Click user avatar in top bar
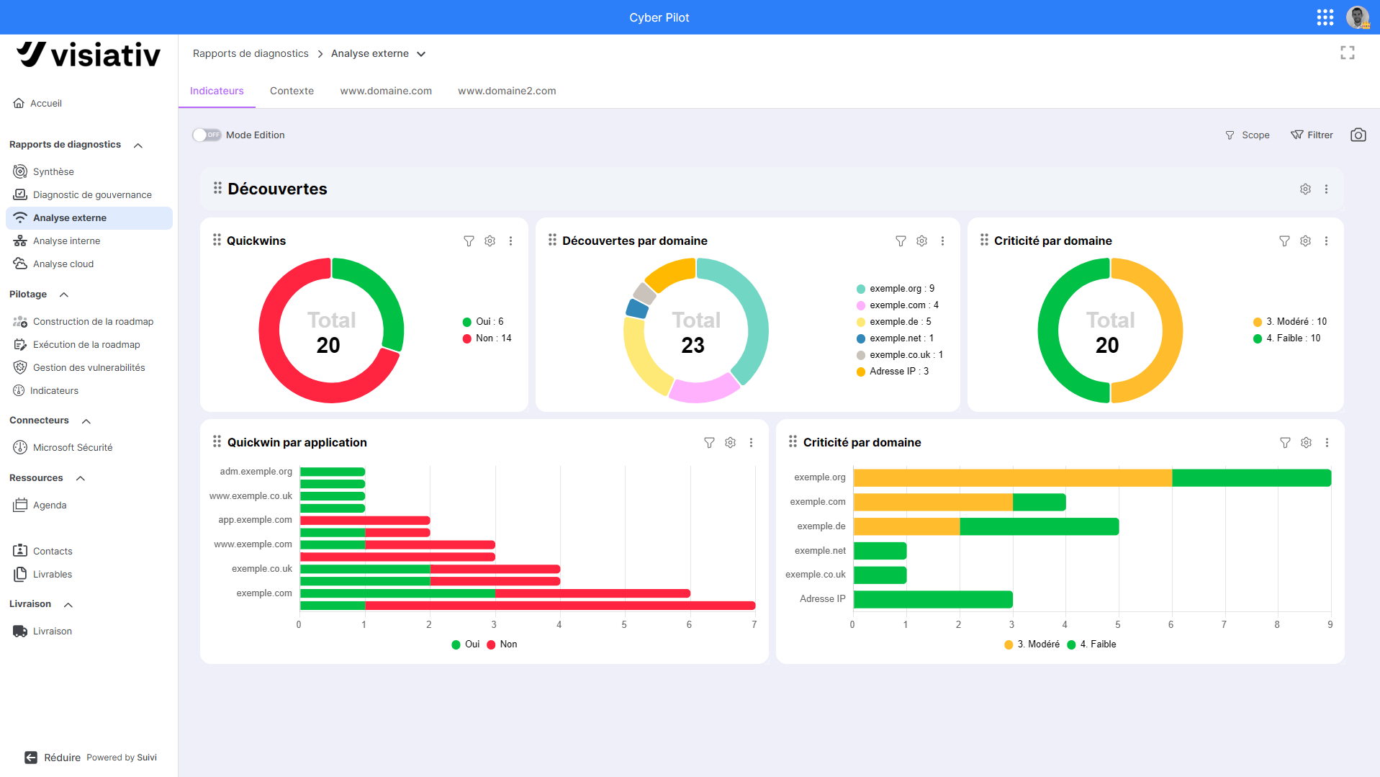 (1358, 17)
